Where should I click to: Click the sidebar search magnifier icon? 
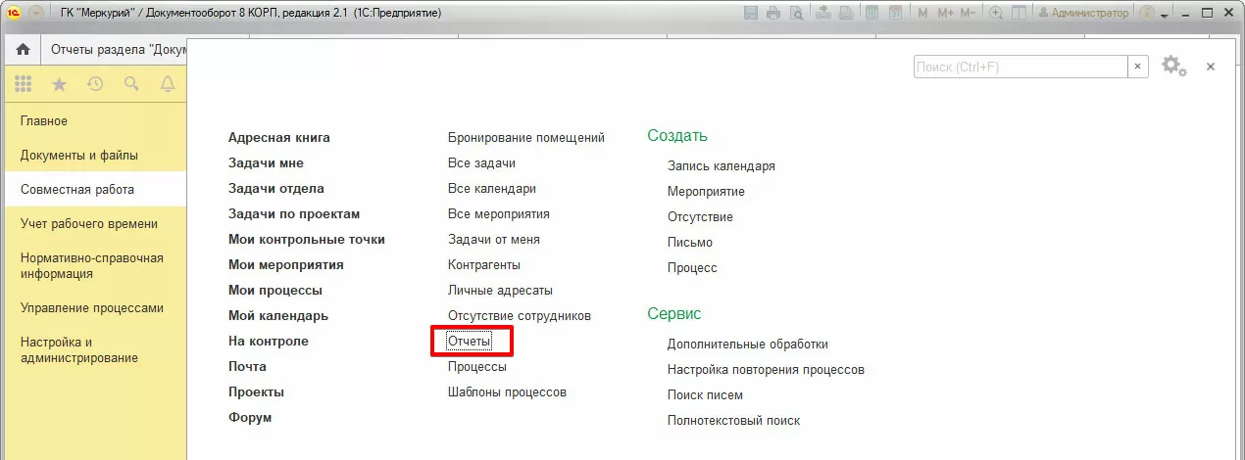pyautogui.click(x=131, y=84)
